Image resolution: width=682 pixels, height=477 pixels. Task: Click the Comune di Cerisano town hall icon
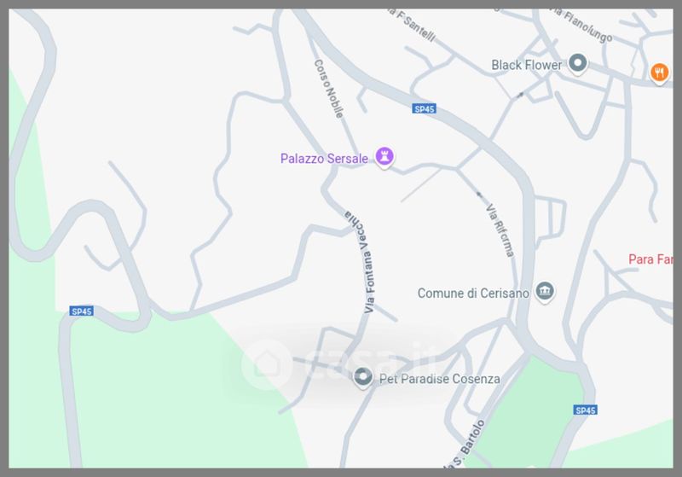[545, 291]
